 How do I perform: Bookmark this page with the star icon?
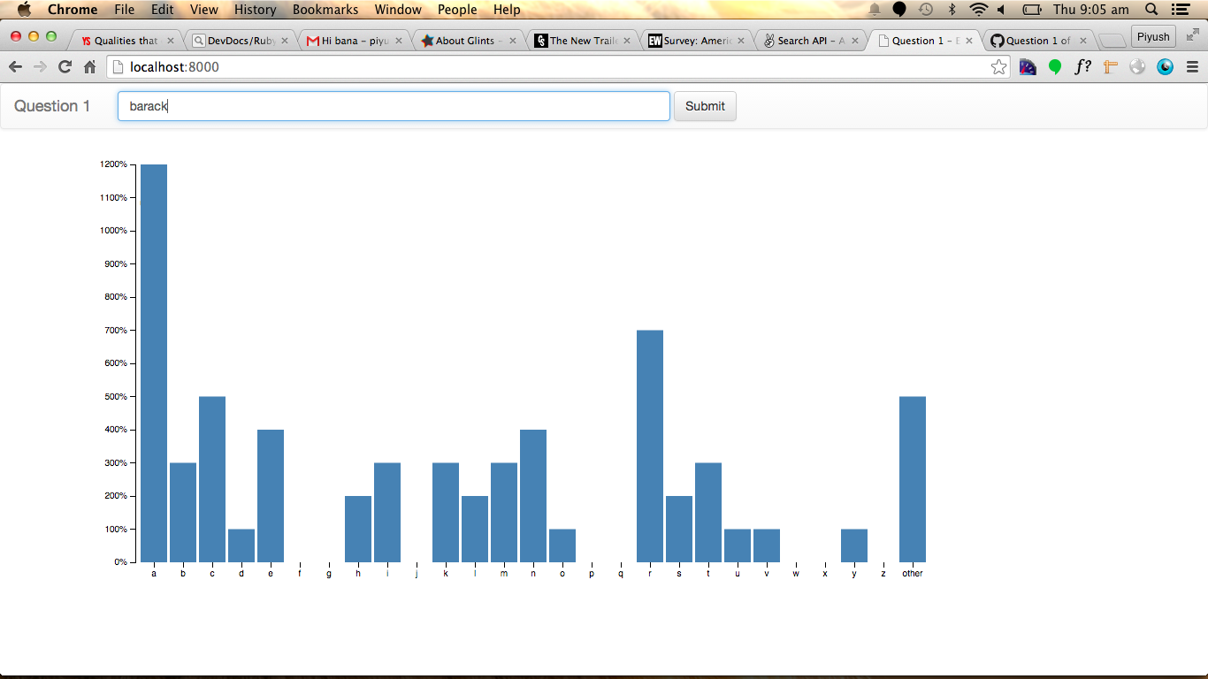tap(998, 67)
